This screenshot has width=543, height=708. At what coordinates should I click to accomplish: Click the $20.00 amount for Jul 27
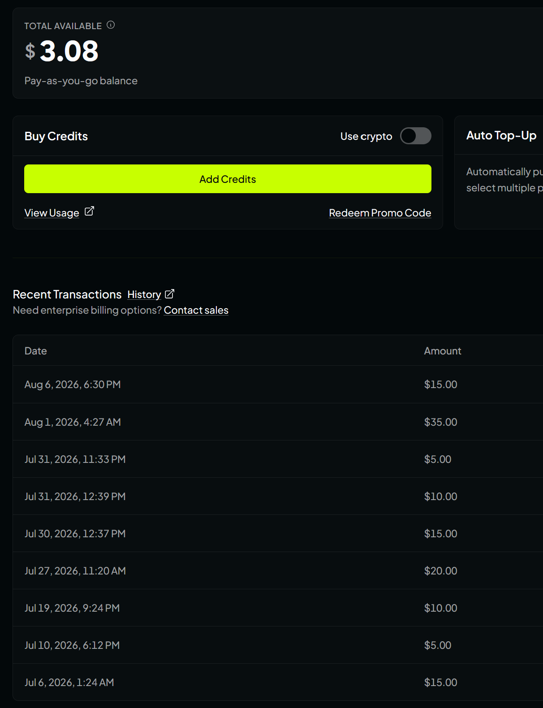click(441, 571)
